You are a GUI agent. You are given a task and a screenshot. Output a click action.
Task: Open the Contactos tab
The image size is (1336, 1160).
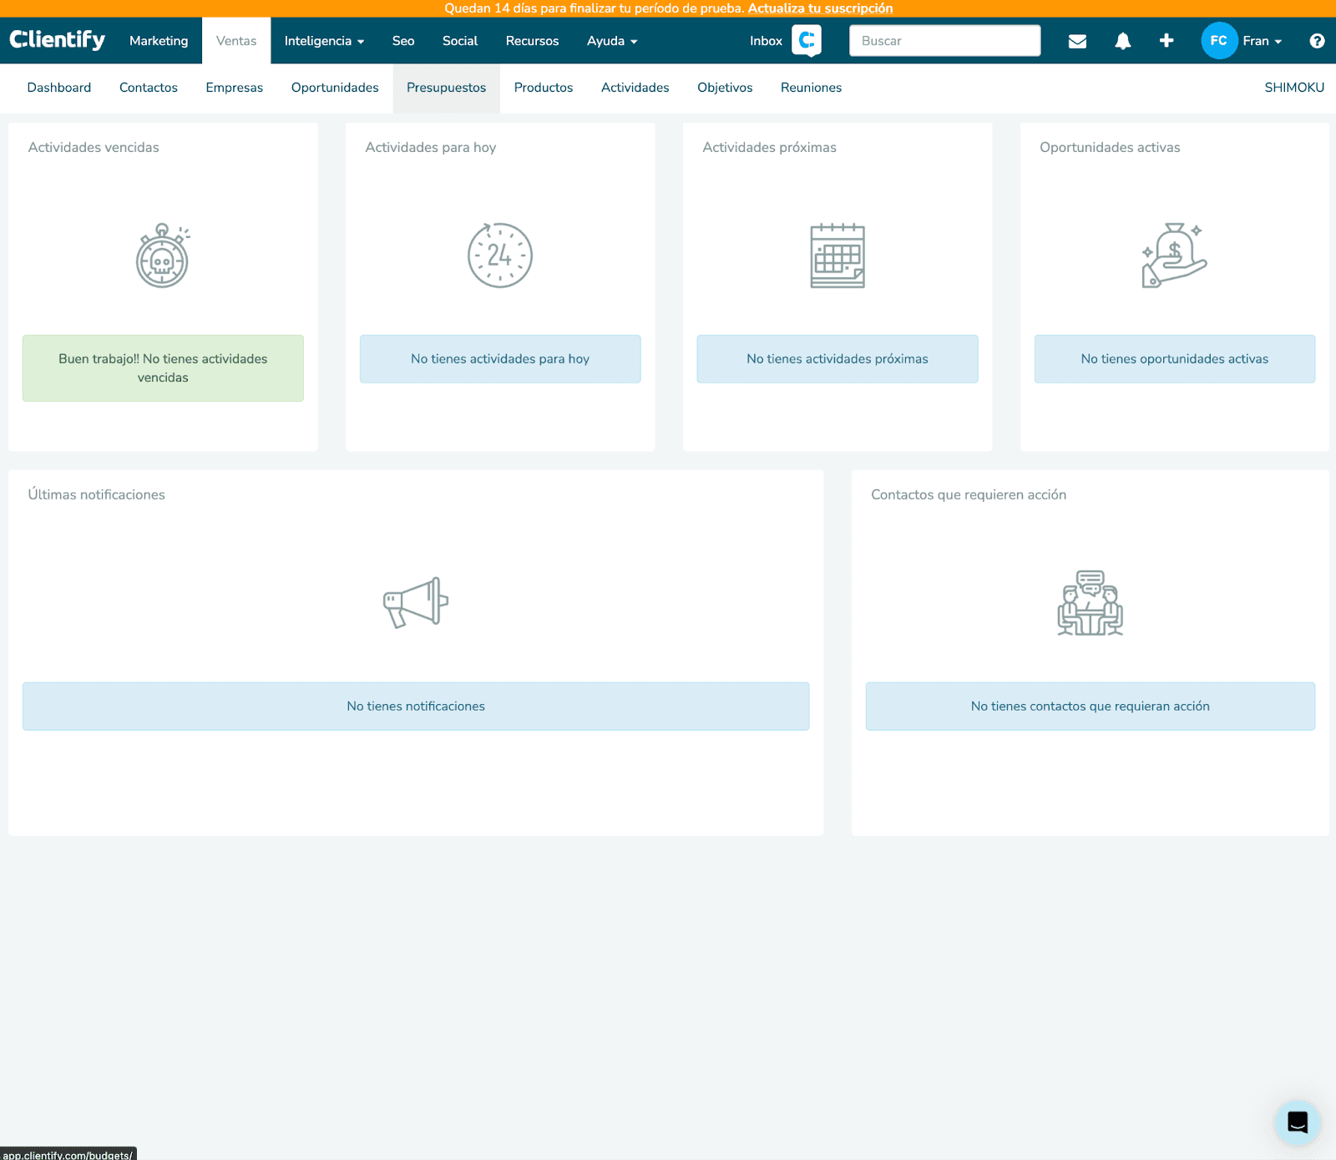[x=149, y=88]
